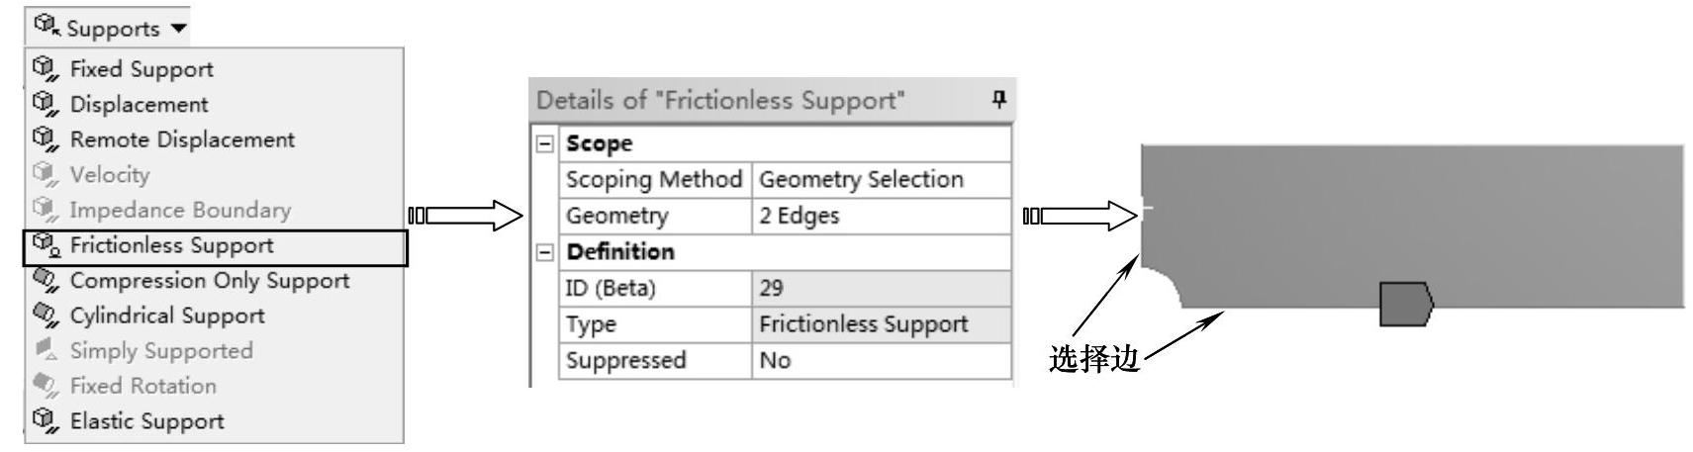Collapse the Definition section
This screenshot has height=452, width=1693.
[543, 251]
